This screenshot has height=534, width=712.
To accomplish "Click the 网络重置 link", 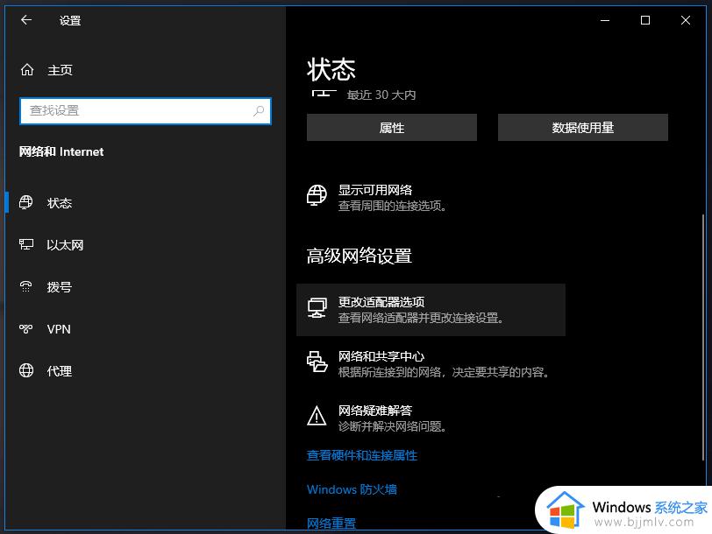I will tap(331, 523).
